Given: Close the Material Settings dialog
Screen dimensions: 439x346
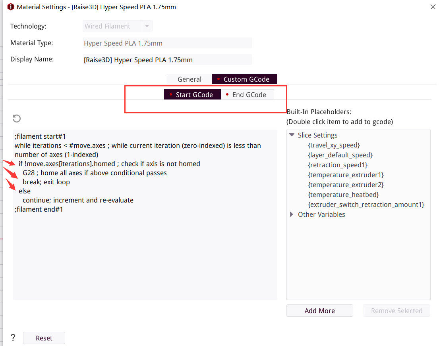Looking at the screenshot, I should [433, 7].
